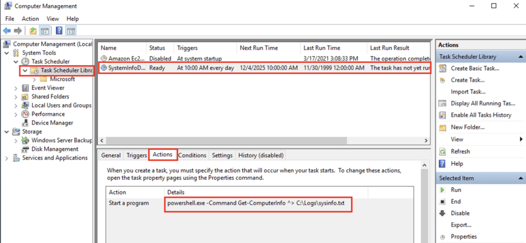Open Properties of the selected task
Viewport: 526px width, 243px height.
pos(464,237)
